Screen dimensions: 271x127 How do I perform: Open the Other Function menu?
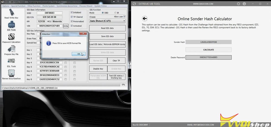click(x=34, y=6)
